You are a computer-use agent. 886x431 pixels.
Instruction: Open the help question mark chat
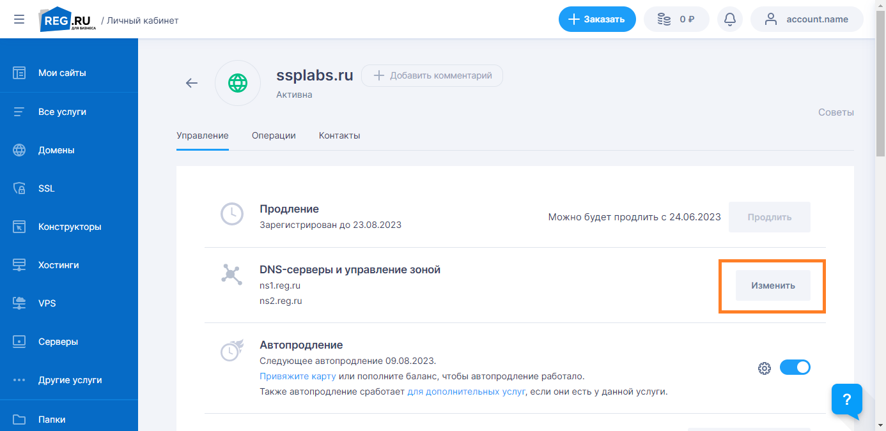847,400
